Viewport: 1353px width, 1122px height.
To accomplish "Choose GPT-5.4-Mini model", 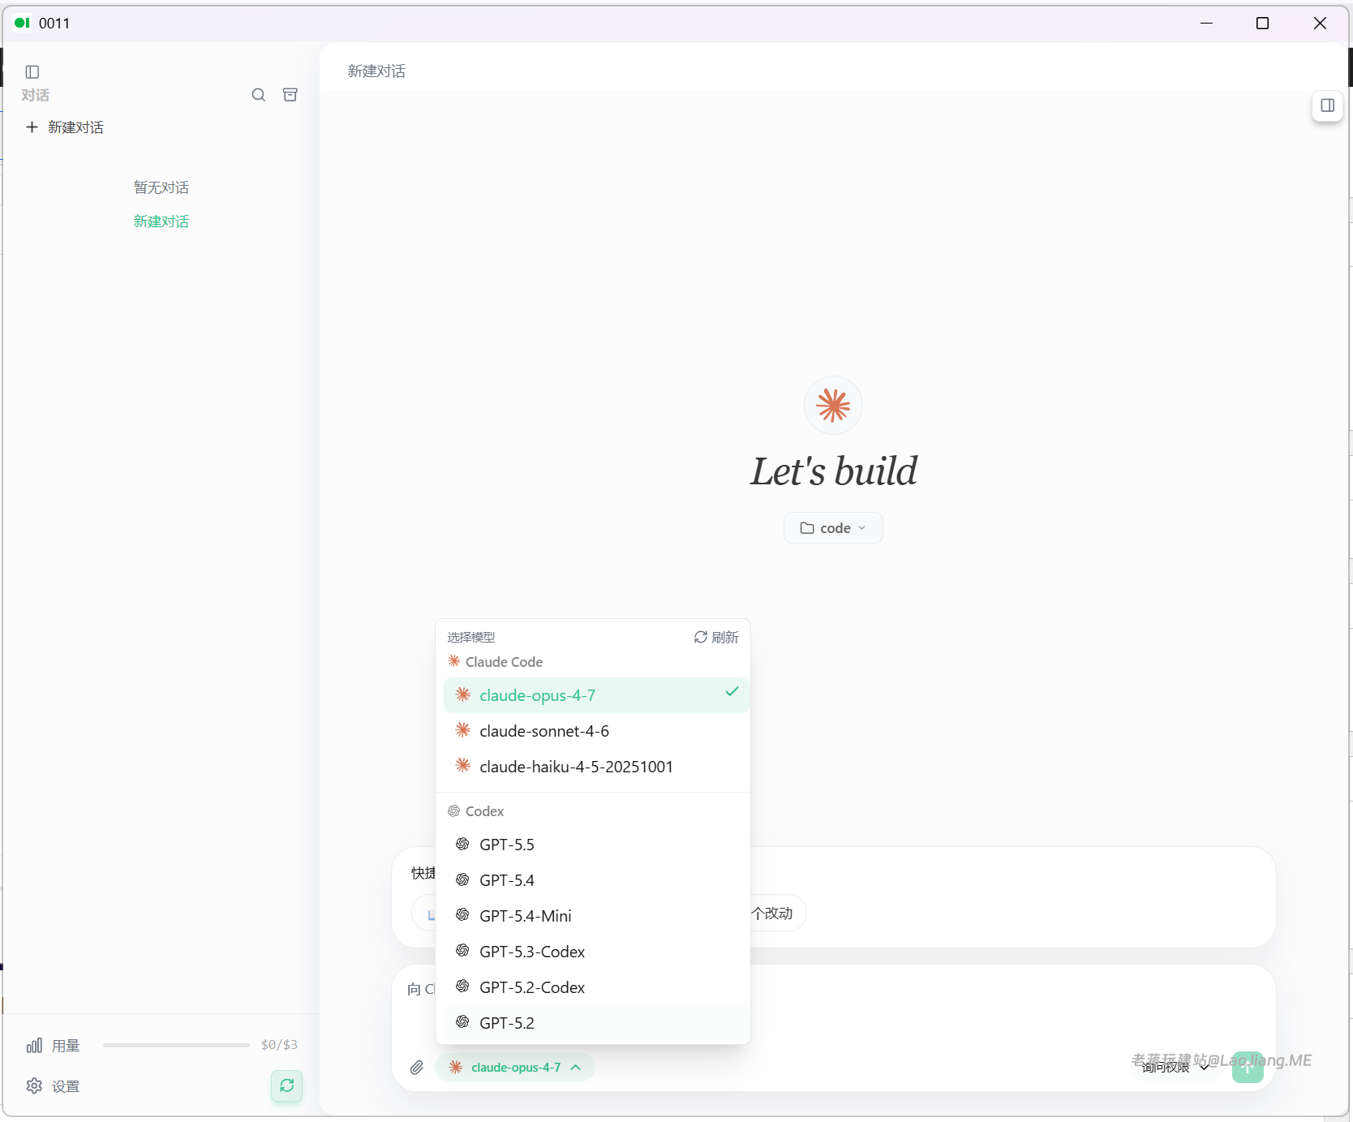I will [x=596, y=916].
